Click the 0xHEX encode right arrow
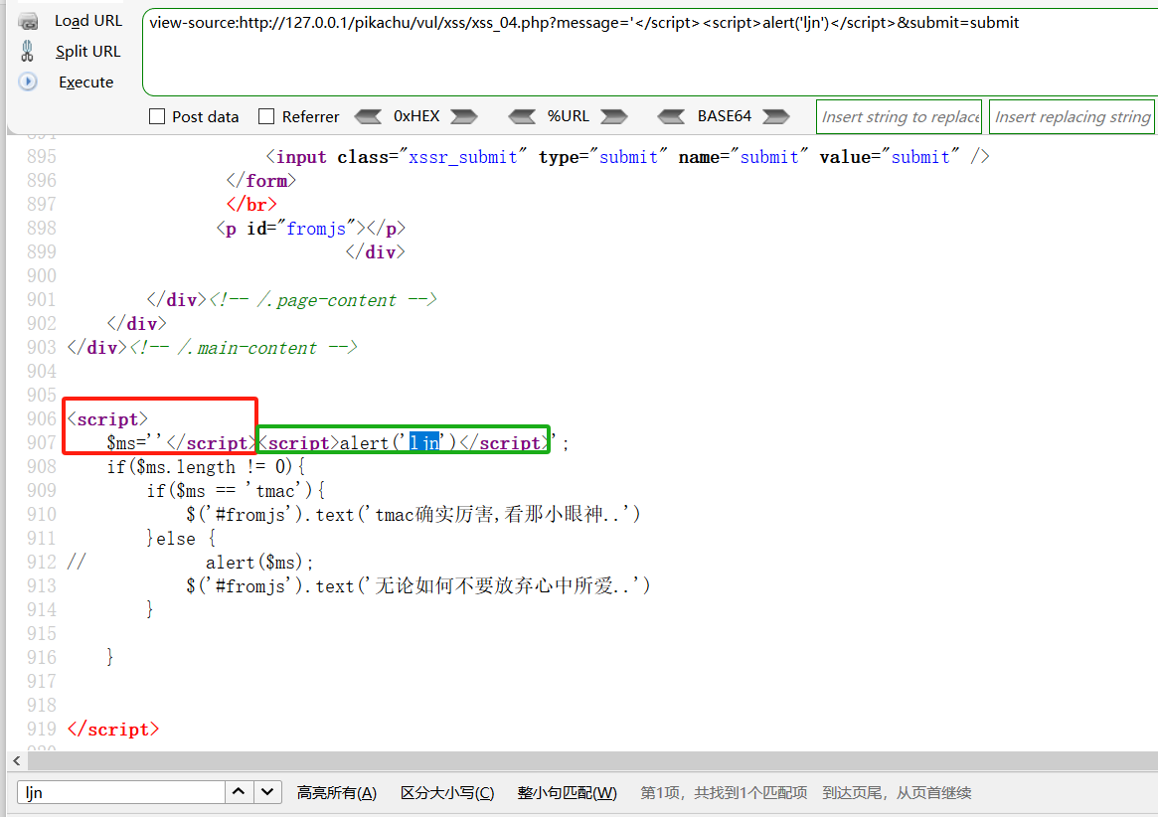Image resolution: width=1158 pixels, height=817 pixels. pyautogui.click(x=464, y=116)
